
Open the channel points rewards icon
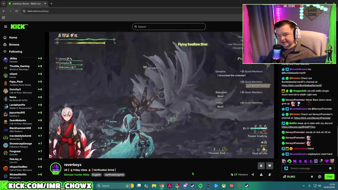320,177
